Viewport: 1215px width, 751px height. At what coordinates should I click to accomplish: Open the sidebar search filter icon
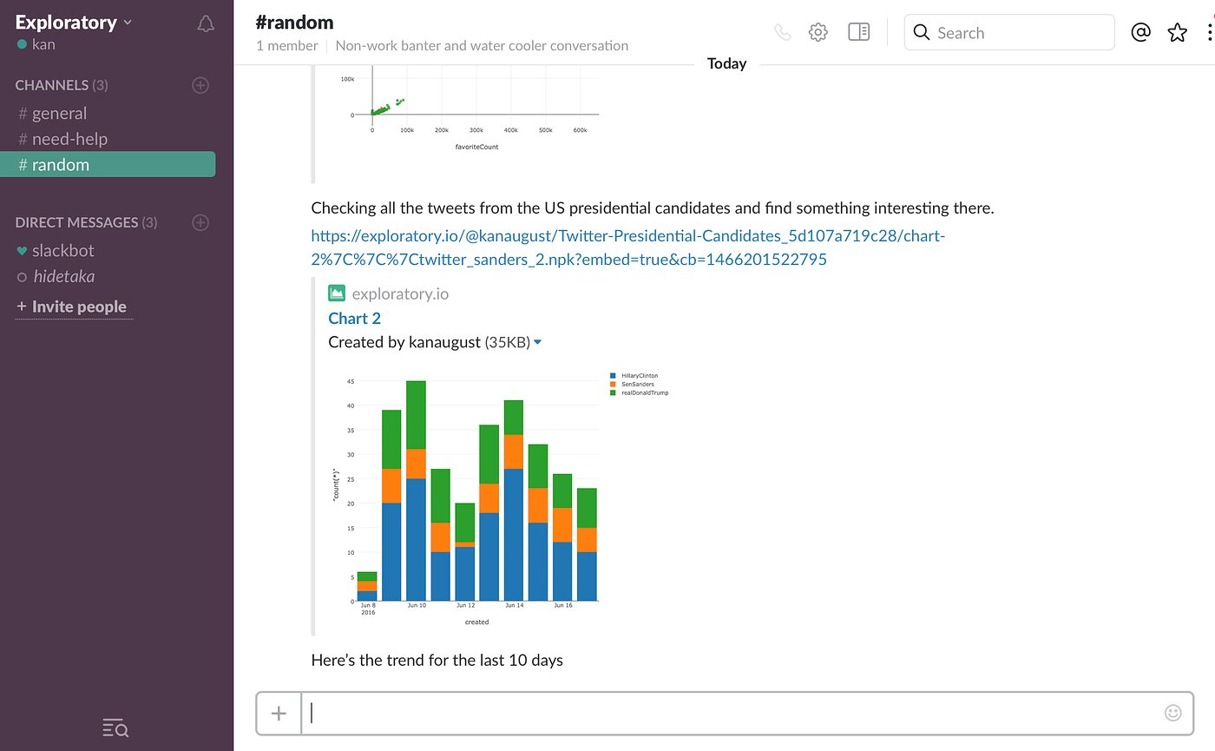(x=115, y=728)
